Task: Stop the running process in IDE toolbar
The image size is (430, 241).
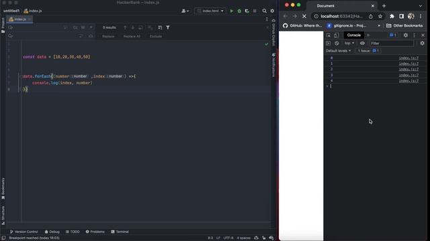Action: pyautogui.click(x=255, y=11)
